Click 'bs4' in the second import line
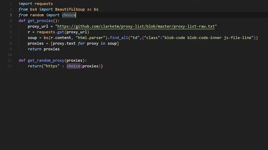The height and width of the screenshot is (150, 268). [33, 9]
